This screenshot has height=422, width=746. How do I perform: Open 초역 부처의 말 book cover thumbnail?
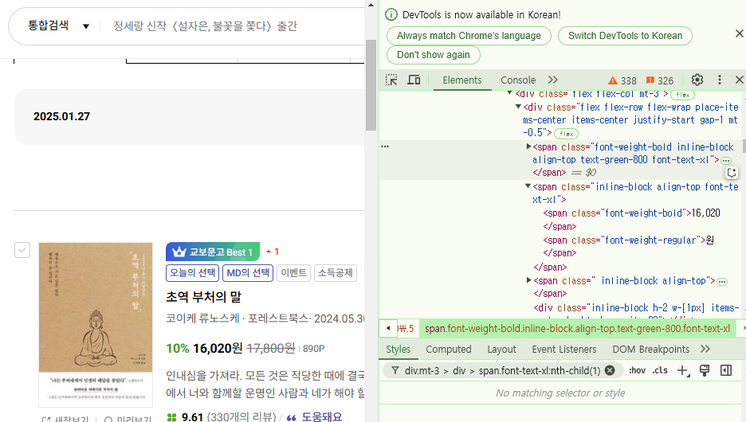pos(96,325)
